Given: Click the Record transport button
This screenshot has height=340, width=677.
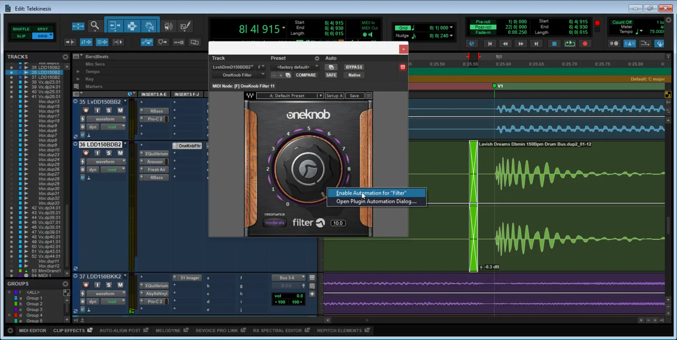Looking at the screenshot, I should [x=585, y=44].
